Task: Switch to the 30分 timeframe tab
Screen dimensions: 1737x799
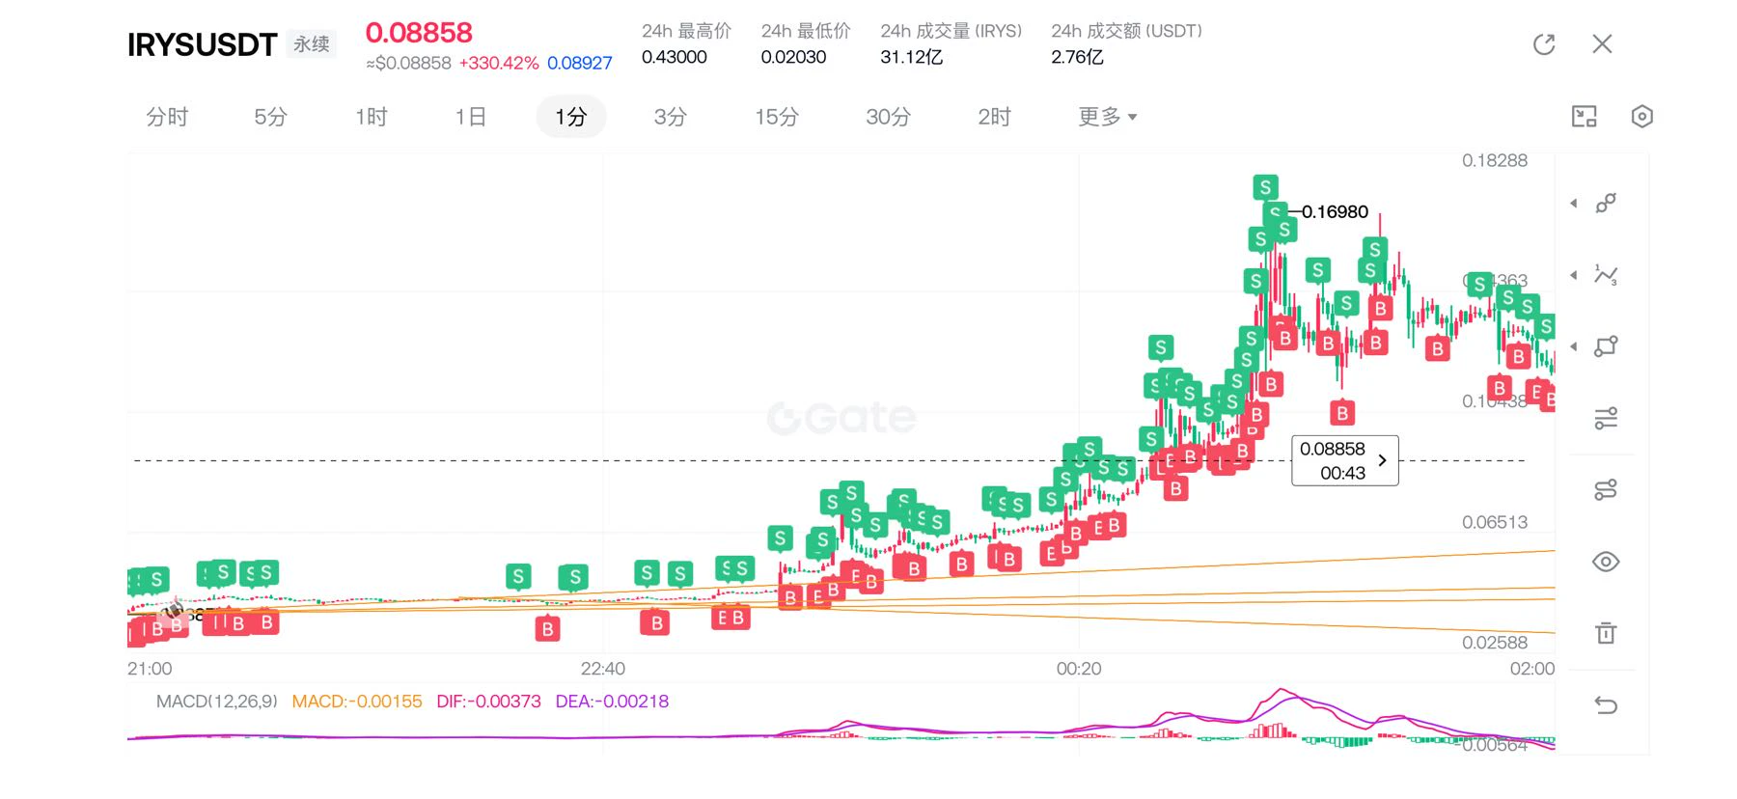Action: [x=889, y=117]
